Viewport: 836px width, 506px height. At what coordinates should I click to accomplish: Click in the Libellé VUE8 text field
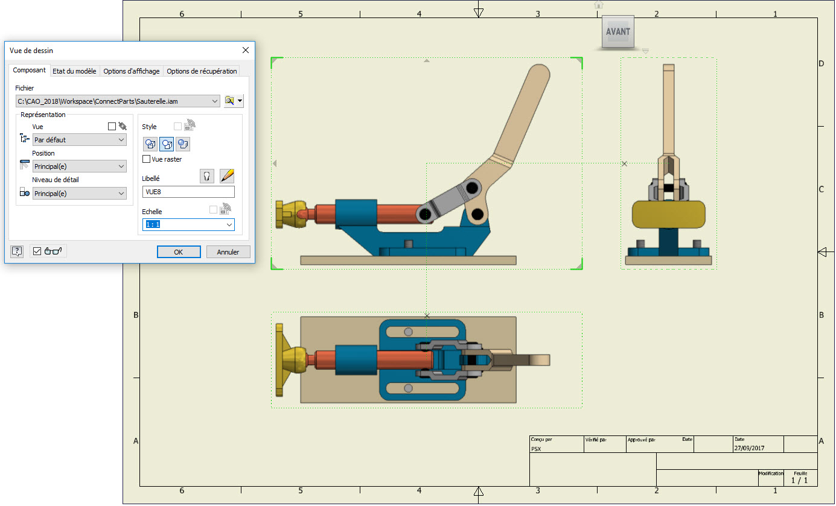(x=188, y=192)
